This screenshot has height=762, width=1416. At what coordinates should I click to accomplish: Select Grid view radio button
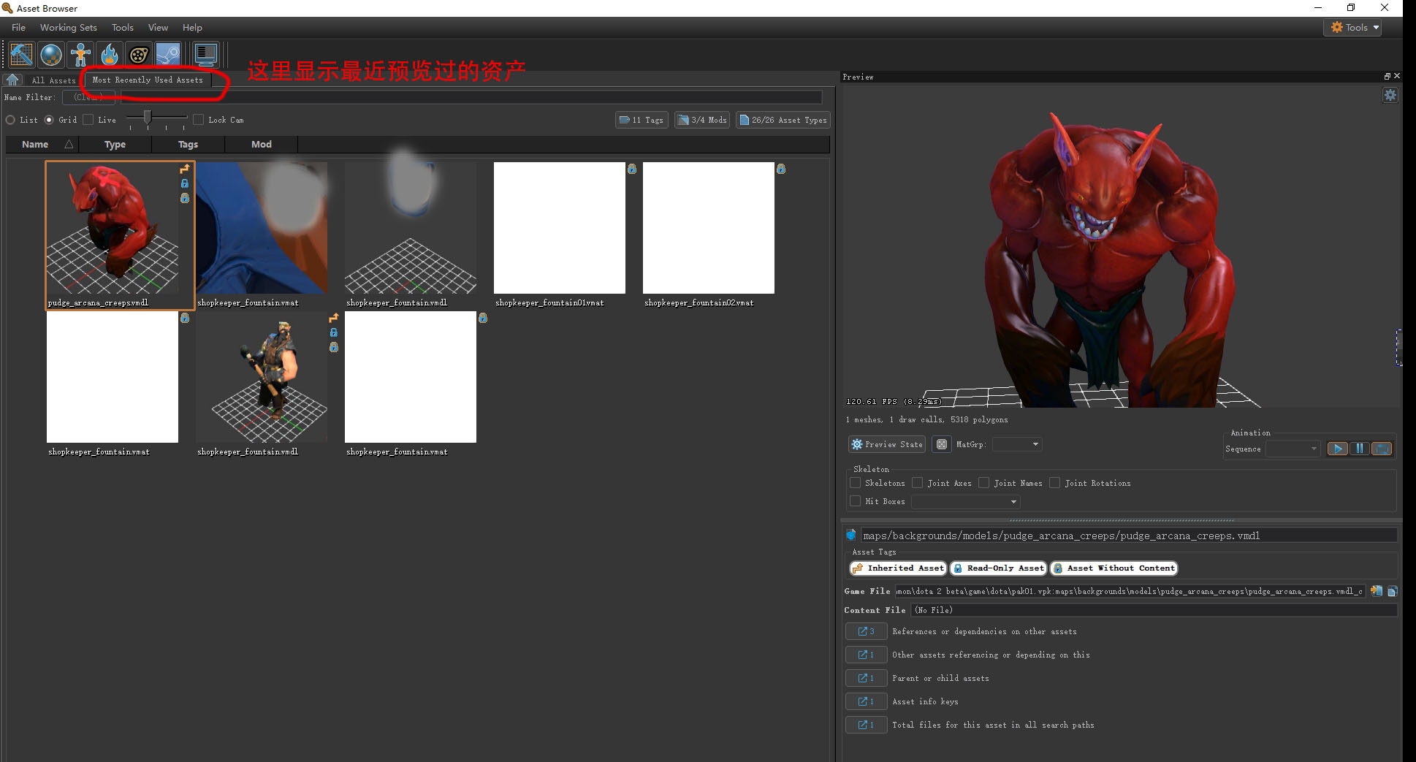point(49,120)
